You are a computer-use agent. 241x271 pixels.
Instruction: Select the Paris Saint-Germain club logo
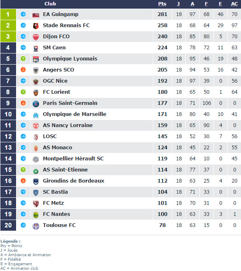36,104
